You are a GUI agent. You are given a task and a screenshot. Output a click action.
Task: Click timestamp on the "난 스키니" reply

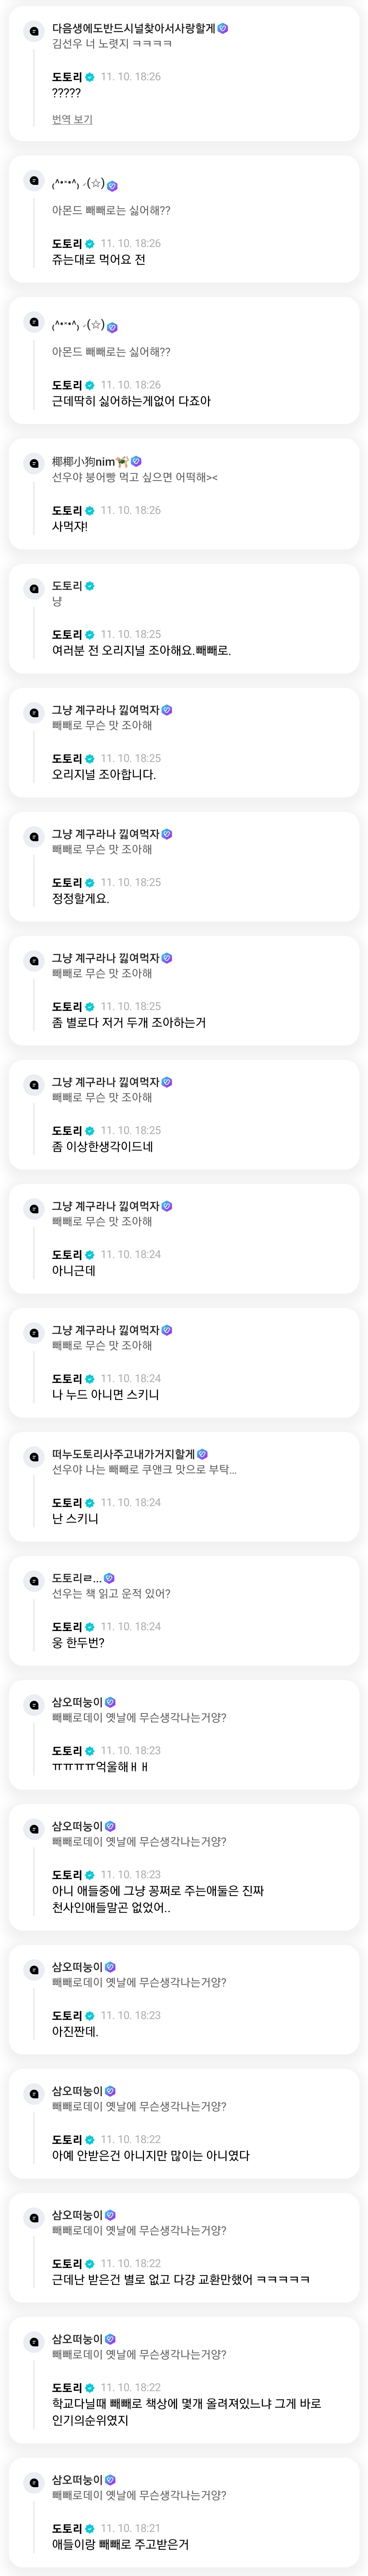(x=131, y=1503)
